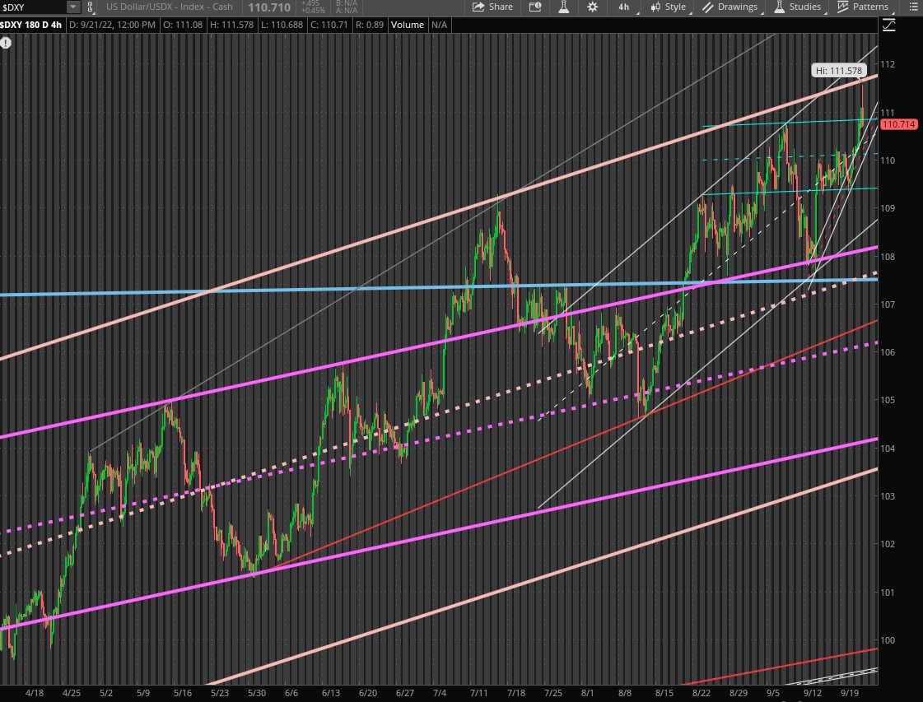Click the 9/19 date axis label
The width and height of the screenshot is (923, 702).
point(850,693)
